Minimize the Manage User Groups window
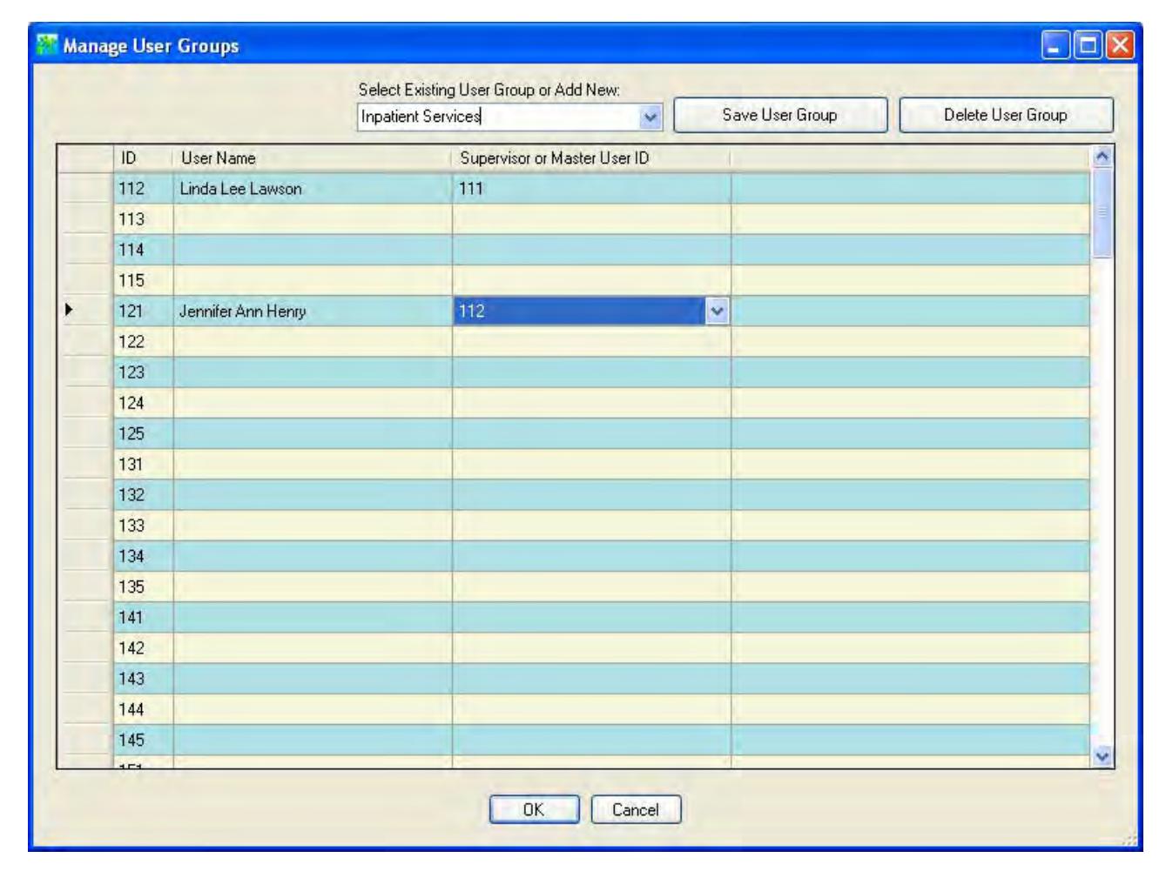 tap(1055, 45)
